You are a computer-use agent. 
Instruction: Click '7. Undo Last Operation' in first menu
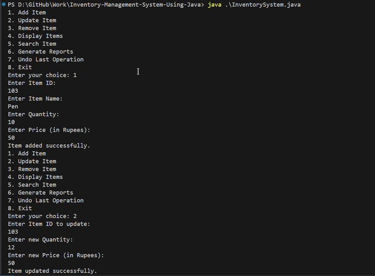(46, 59)
